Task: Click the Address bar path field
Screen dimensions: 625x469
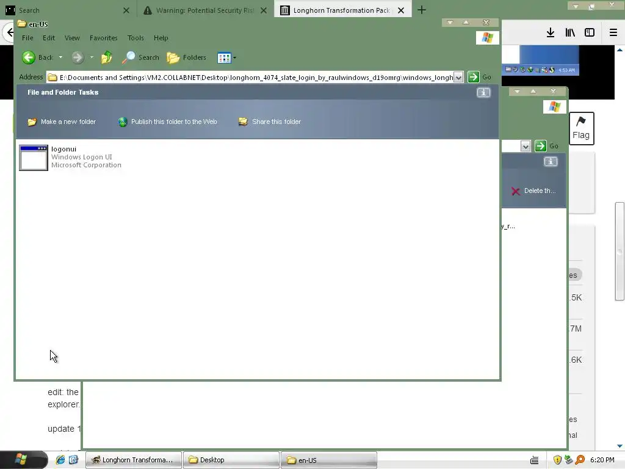Action: click(255, 78)
